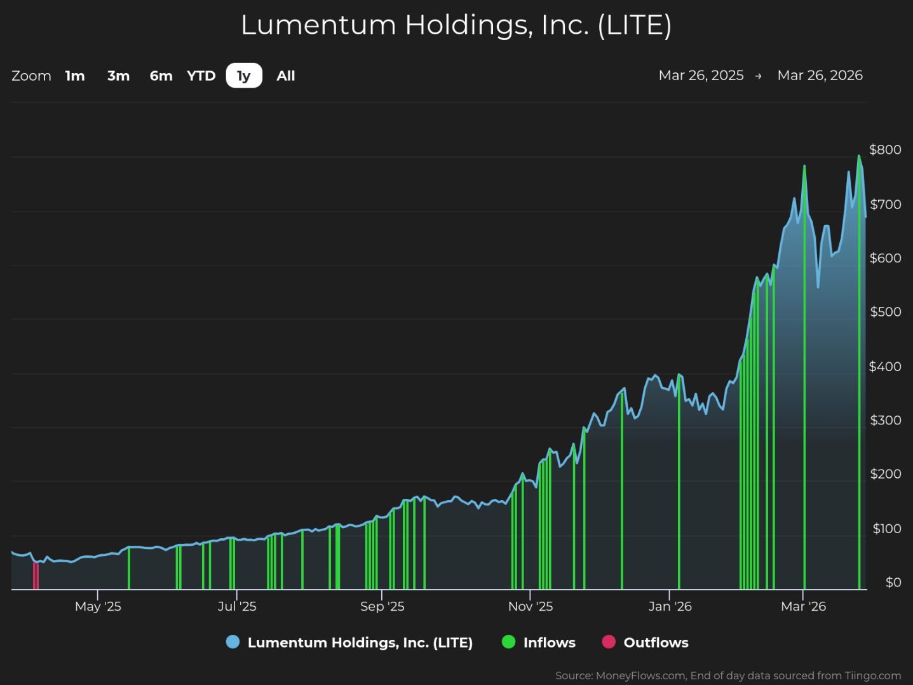
Task: Edit start date Mar 26, 2025
Action: (x=701, y=75)
